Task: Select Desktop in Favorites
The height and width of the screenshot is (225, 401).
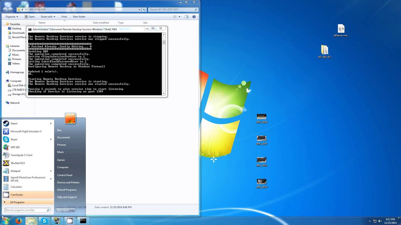Action: pos(17,28)
